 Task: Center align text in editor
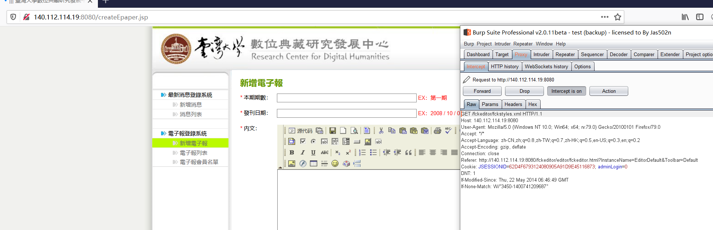(x=433, y=153)
